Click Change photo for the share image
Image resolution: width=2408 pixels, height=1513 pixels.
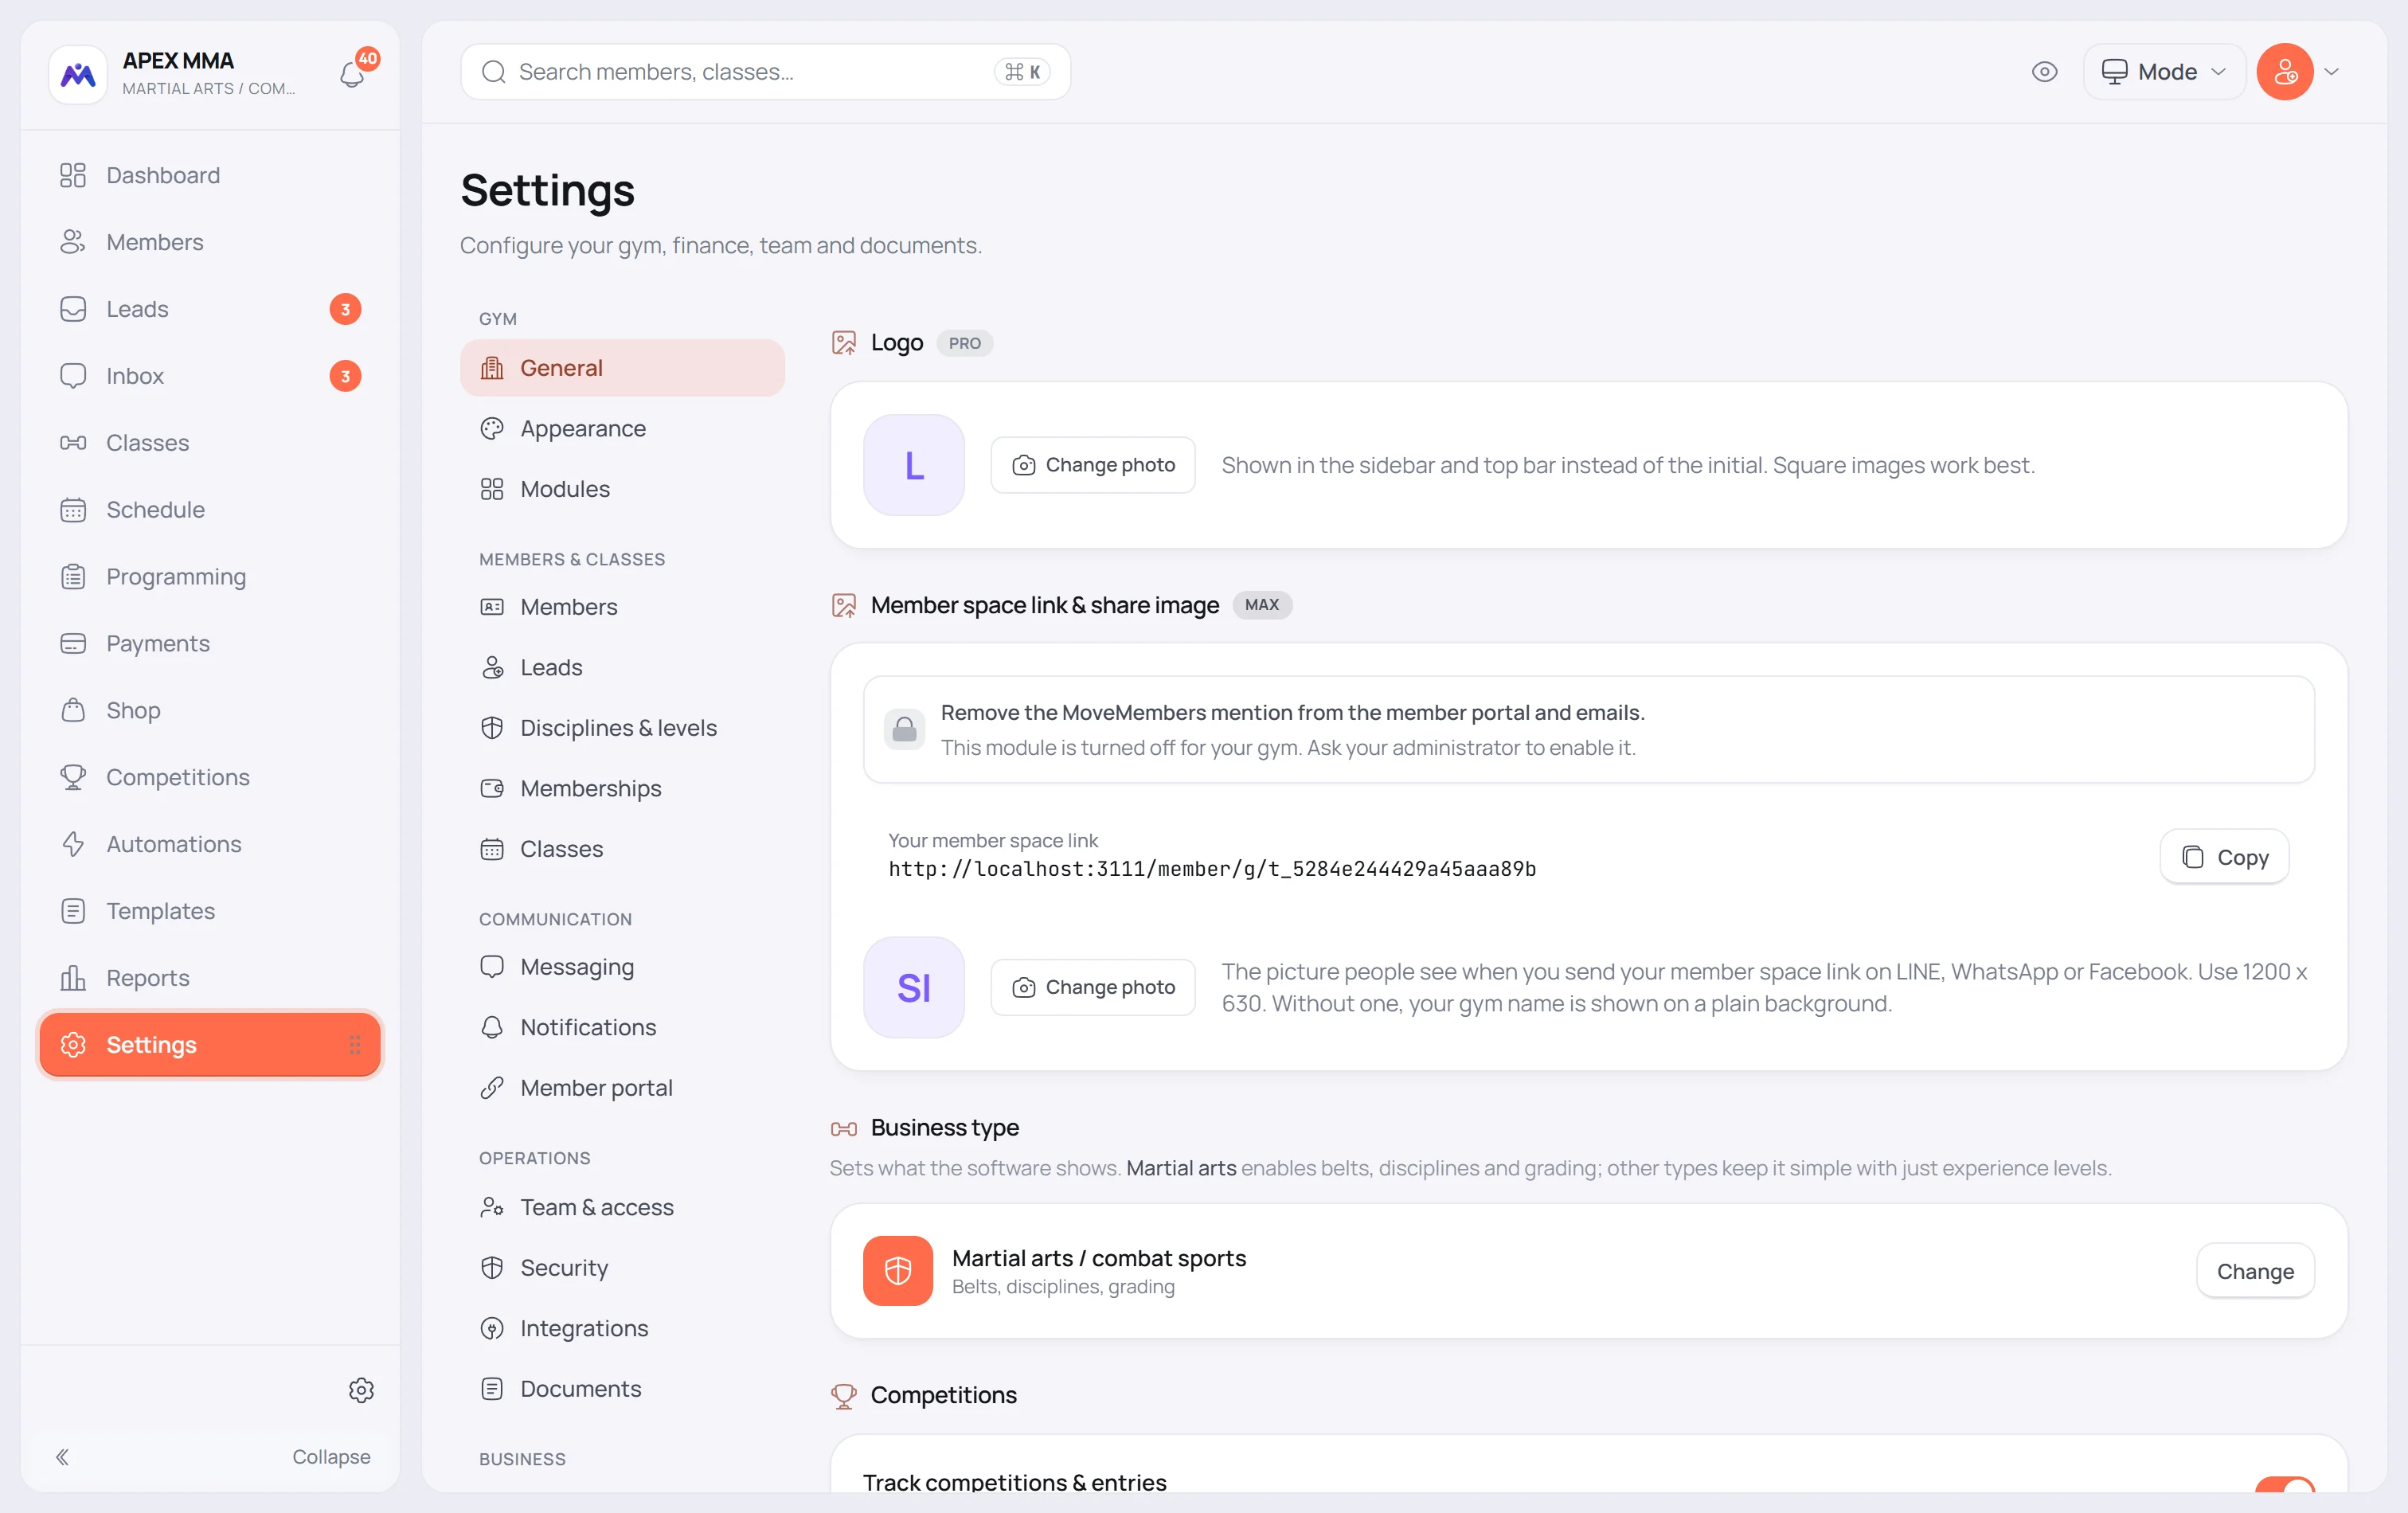coord(1093,988)
